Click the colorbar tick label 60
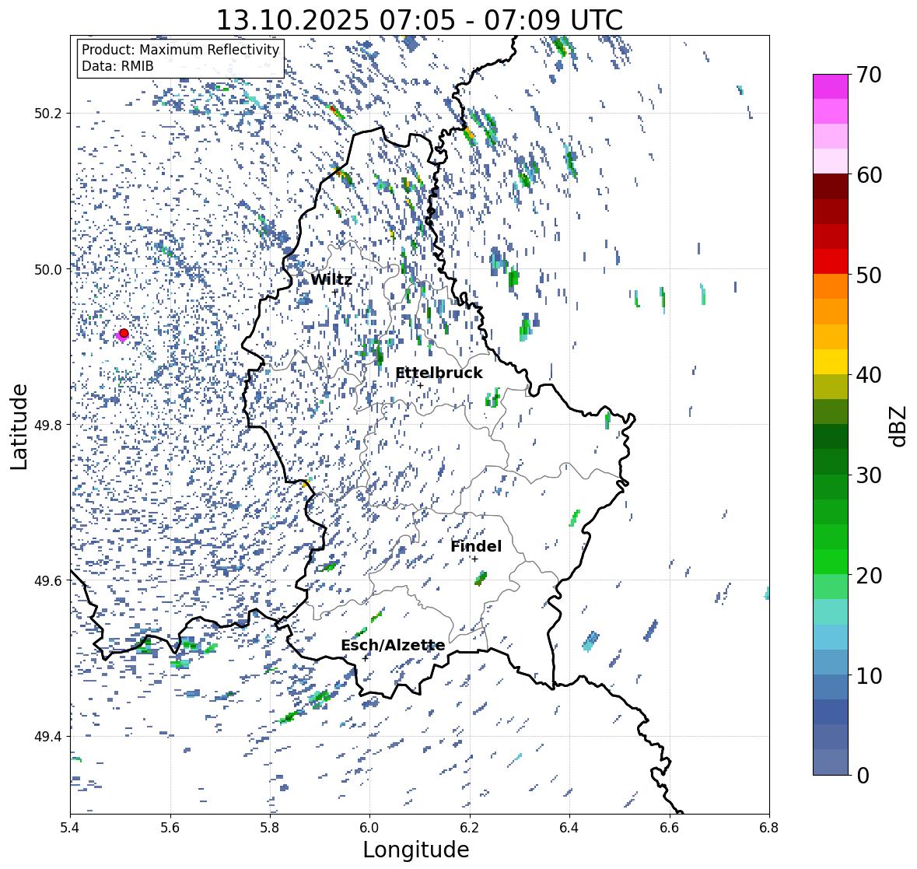 coord(869,175)
